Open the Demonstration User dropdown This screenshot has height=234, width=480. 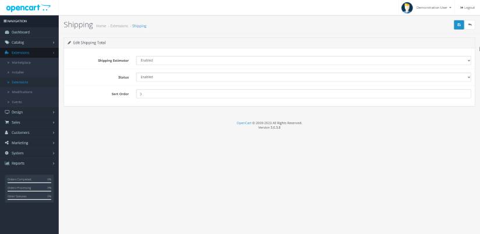pyautogui.click(x=434, y=8)
